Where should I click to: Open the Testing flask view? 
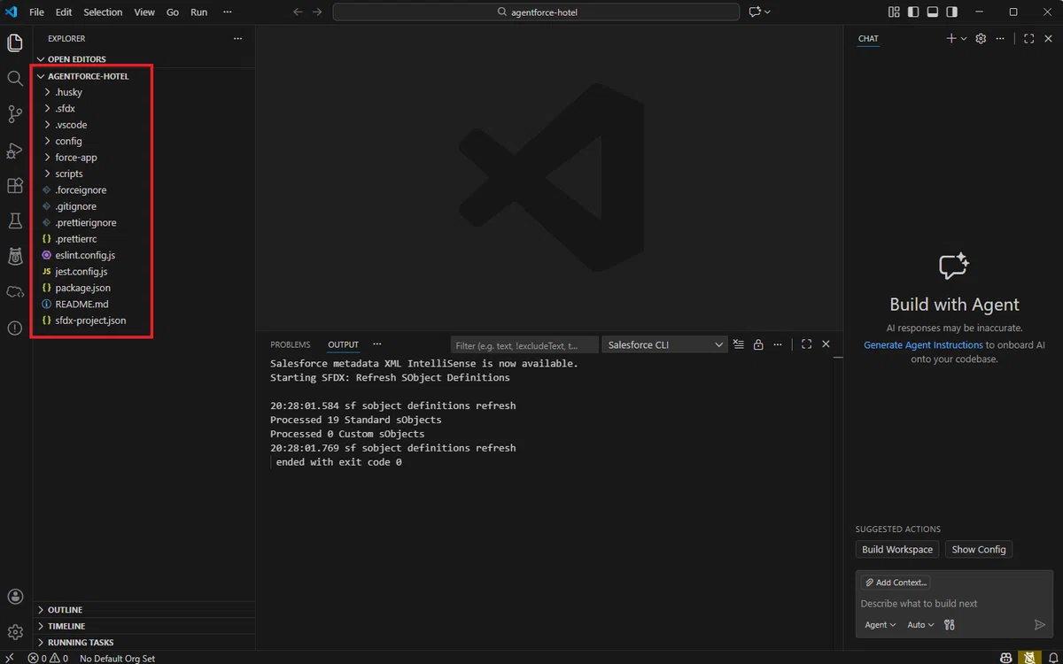pos(15,221)
